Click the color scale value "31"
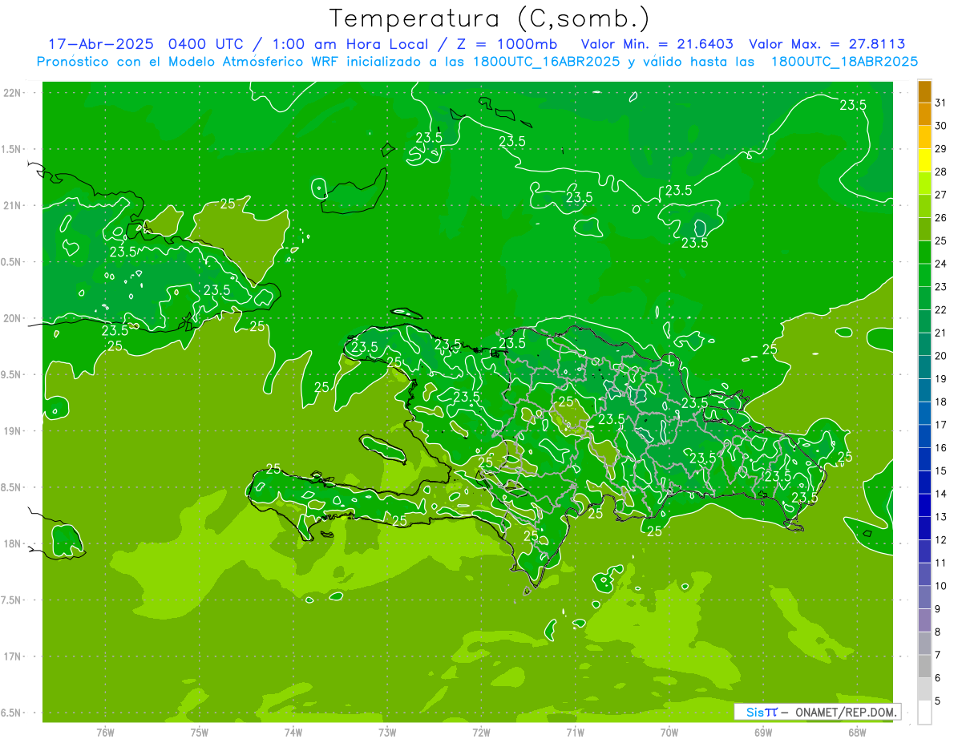 point(941,103)
